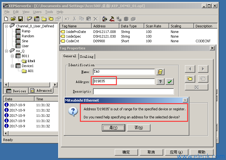Screen dimensions: 226x160
Task: Click 否(N) in Mitsubishi Ethernet dialog
Action: 139,128
